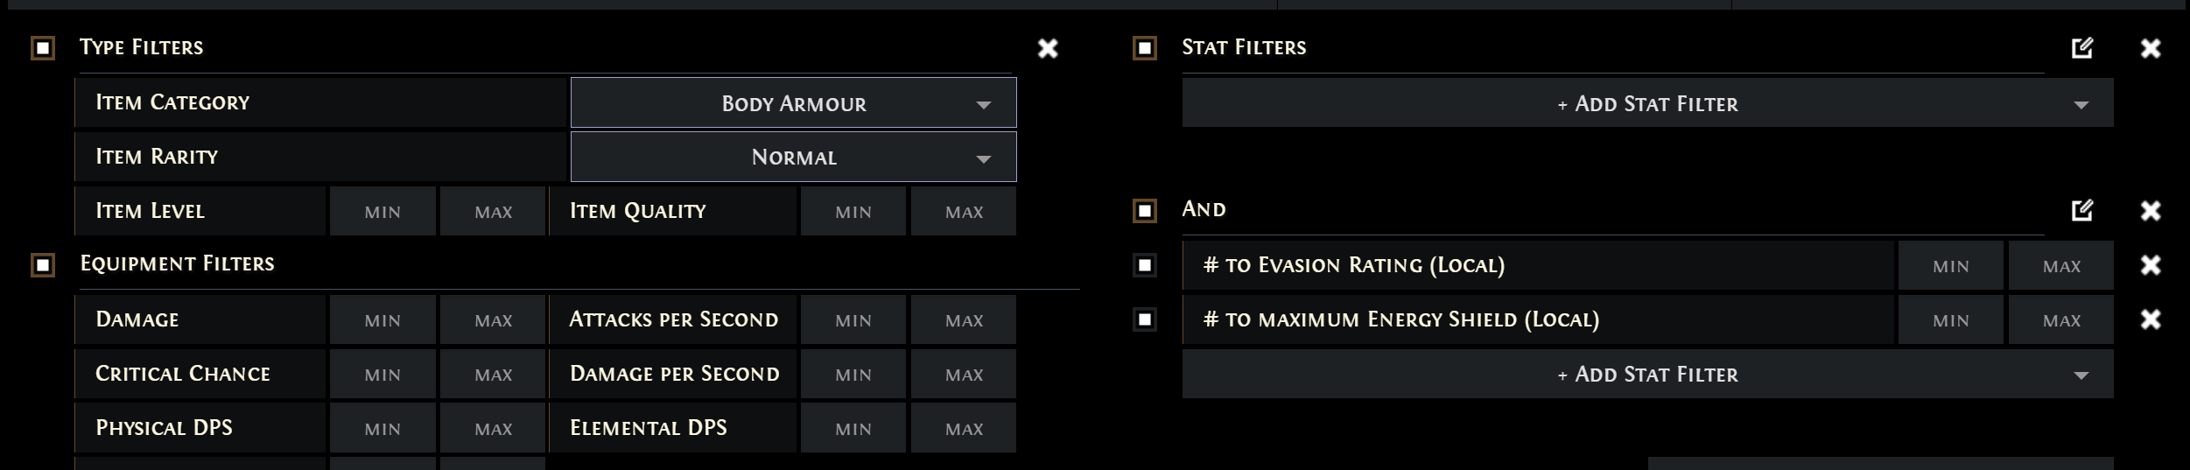
Task: Open the Item Category Body Armour dropdown
Action: pyautogui.click(x=793, y=102)
